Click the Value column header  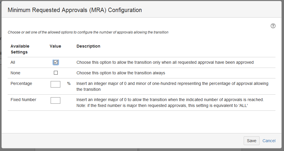coord(55,46)
